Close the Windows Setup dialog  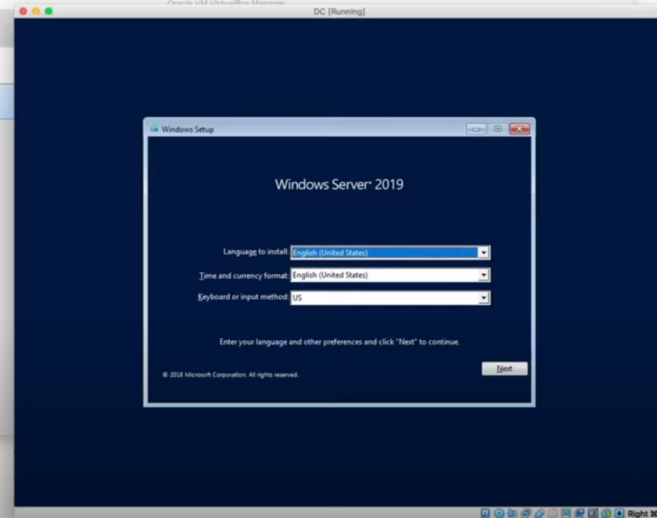pos(519,129)
